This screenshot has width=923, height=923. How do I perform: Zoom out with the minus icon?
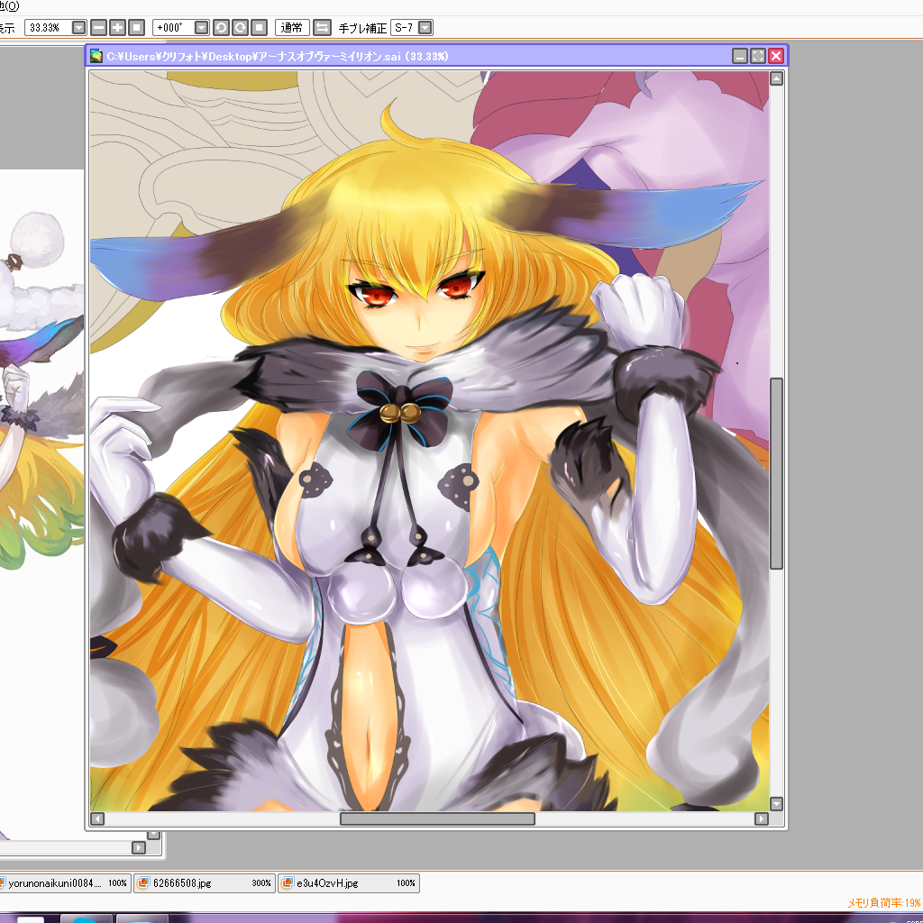tap(99, 28)
